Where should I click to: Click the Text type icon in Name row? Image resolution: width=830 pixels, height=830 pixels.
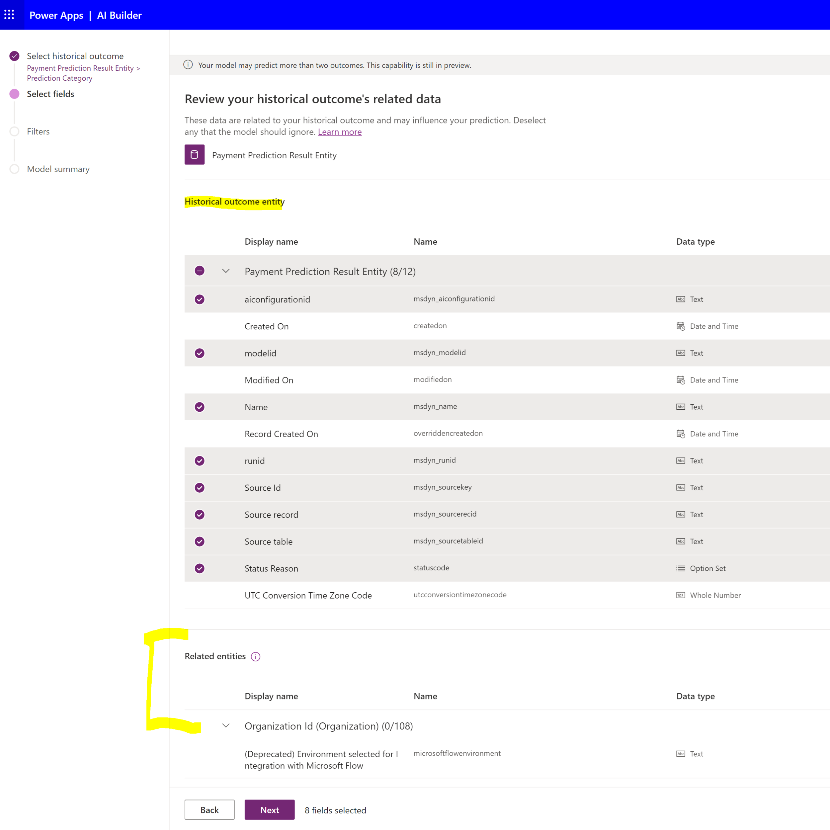click(x=681, y=407)
